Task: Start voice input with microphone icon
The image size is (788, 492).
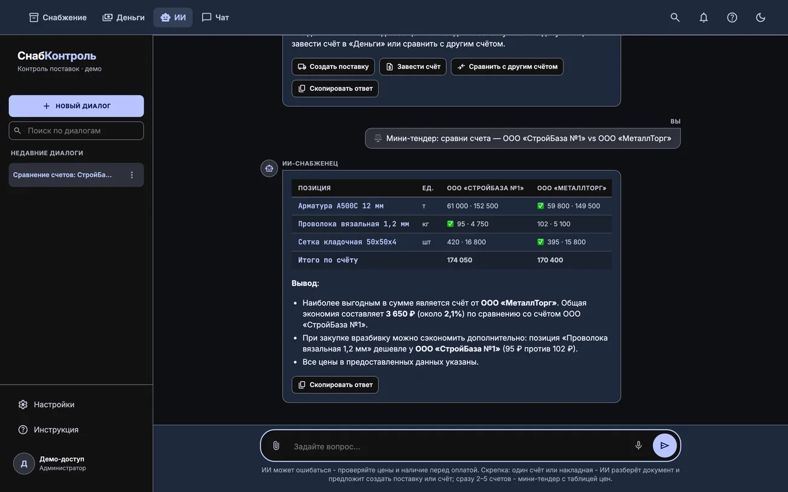Action: pyautogui.click(x=638, y=445)
